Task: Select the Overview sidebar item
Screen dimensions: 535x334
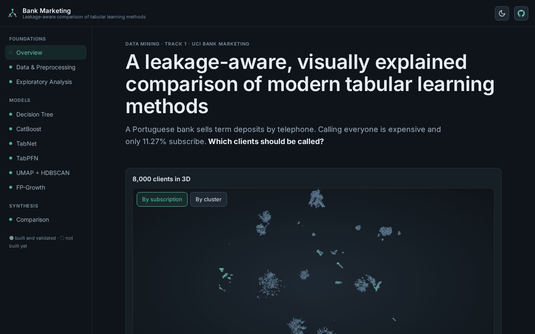Action: click(x=46, y=53)
